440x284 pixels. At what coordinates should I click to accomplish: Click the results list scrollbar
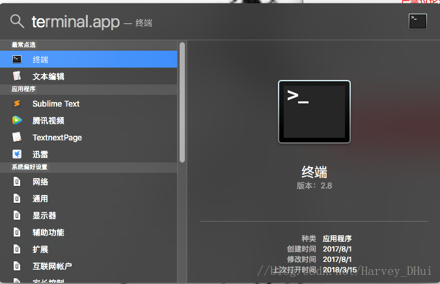coord(182,102)
